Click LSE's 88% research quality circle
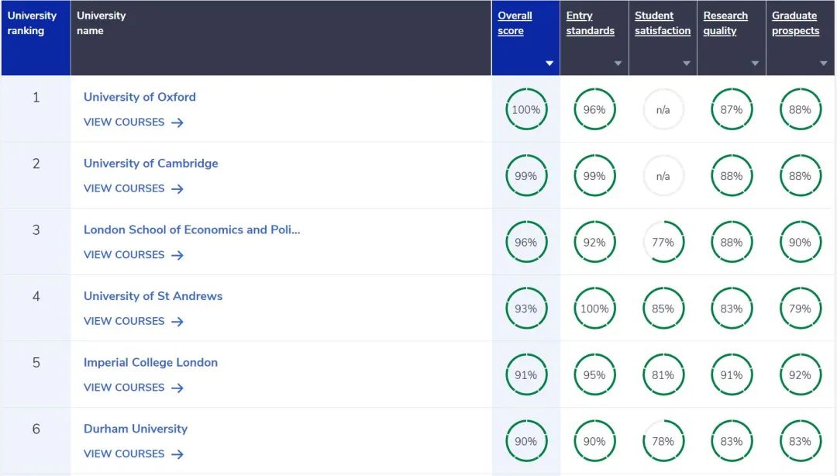Viewport: 837px width, 476px height. (732, 242)
